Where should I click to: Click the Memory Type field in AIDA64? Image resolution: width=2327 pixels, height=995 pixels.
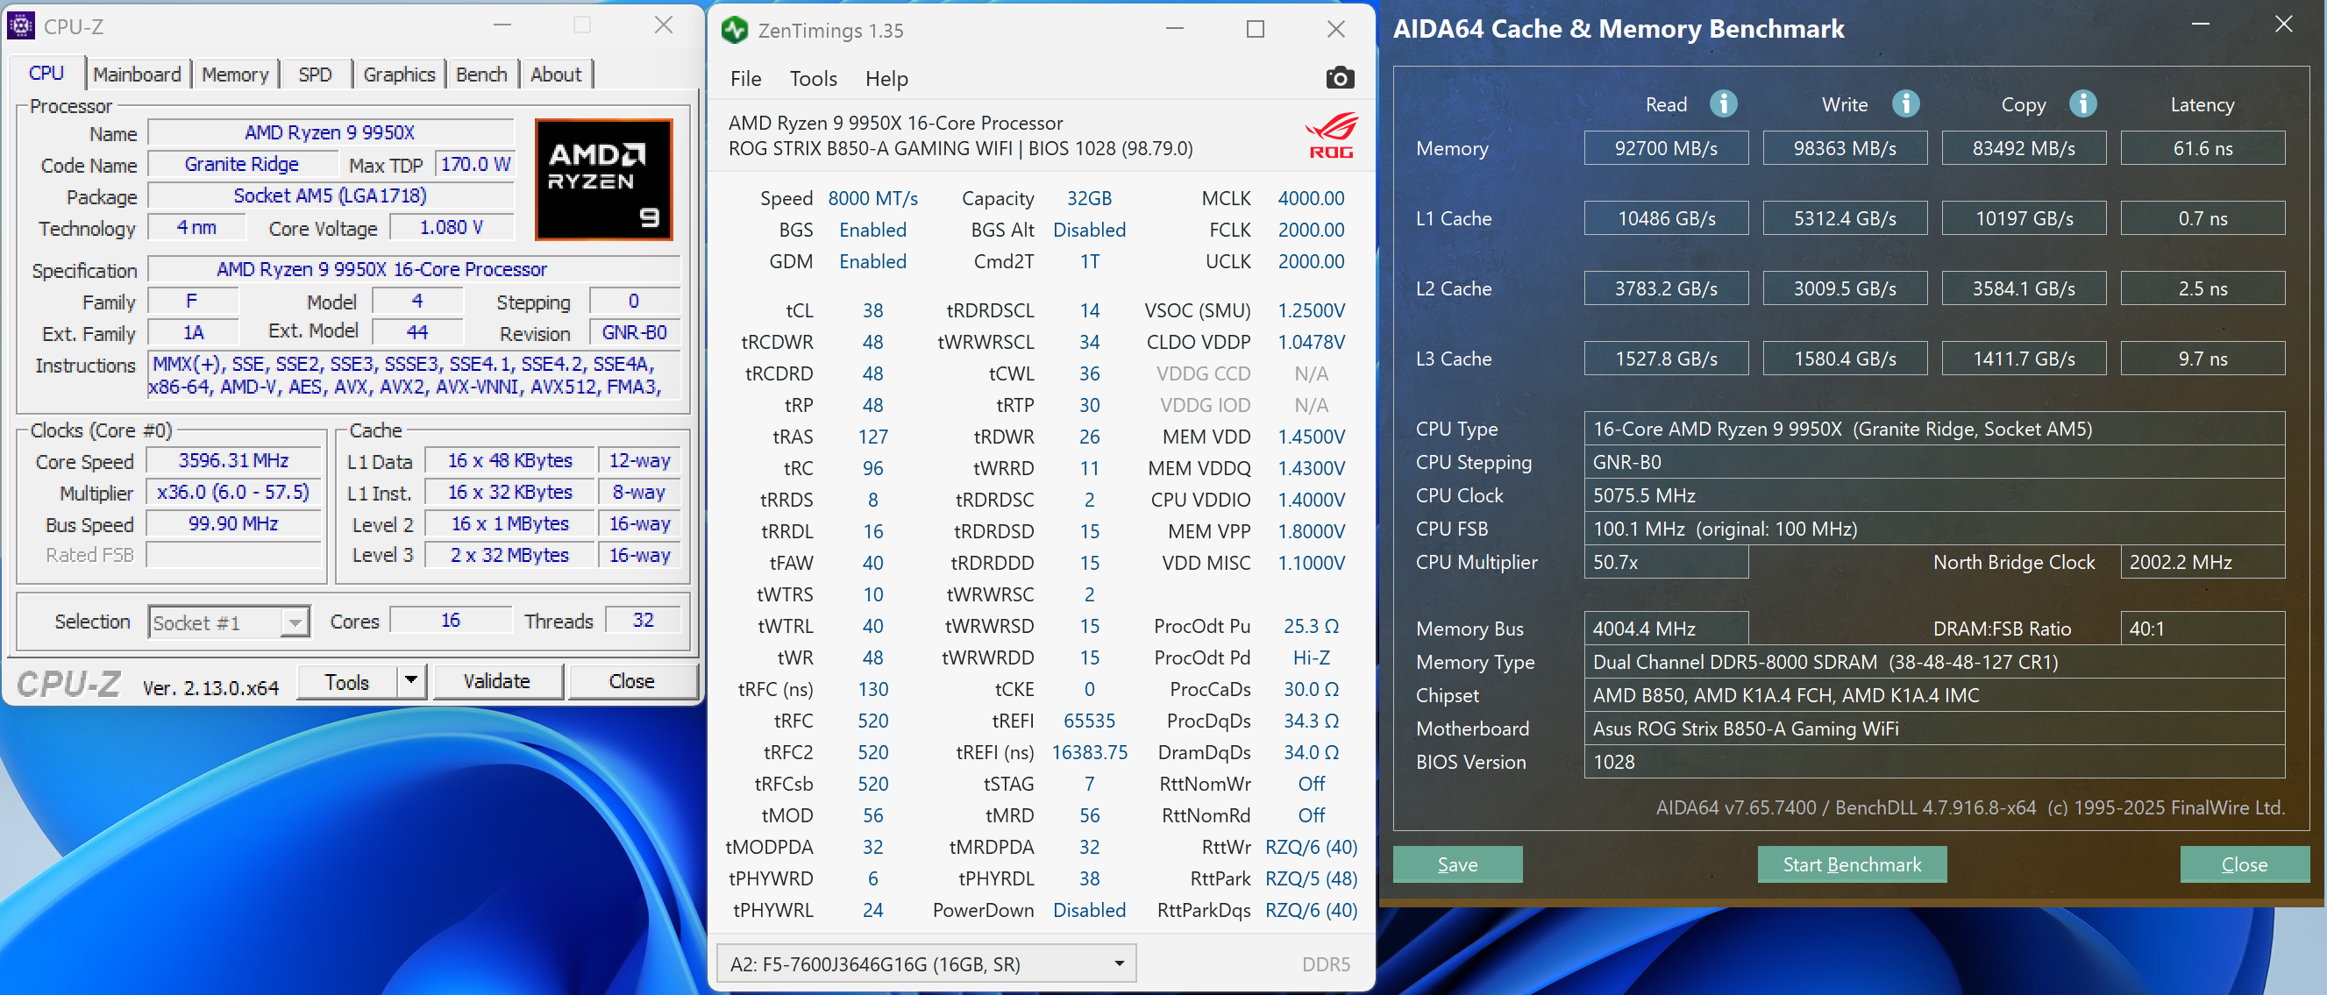tap(1934, 662)
